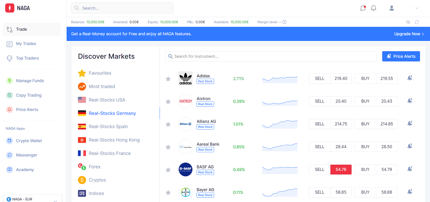This screenshot has width=430, height=202.
Task: Select the Real-Stocks Spain category
Action: point(103,127)
